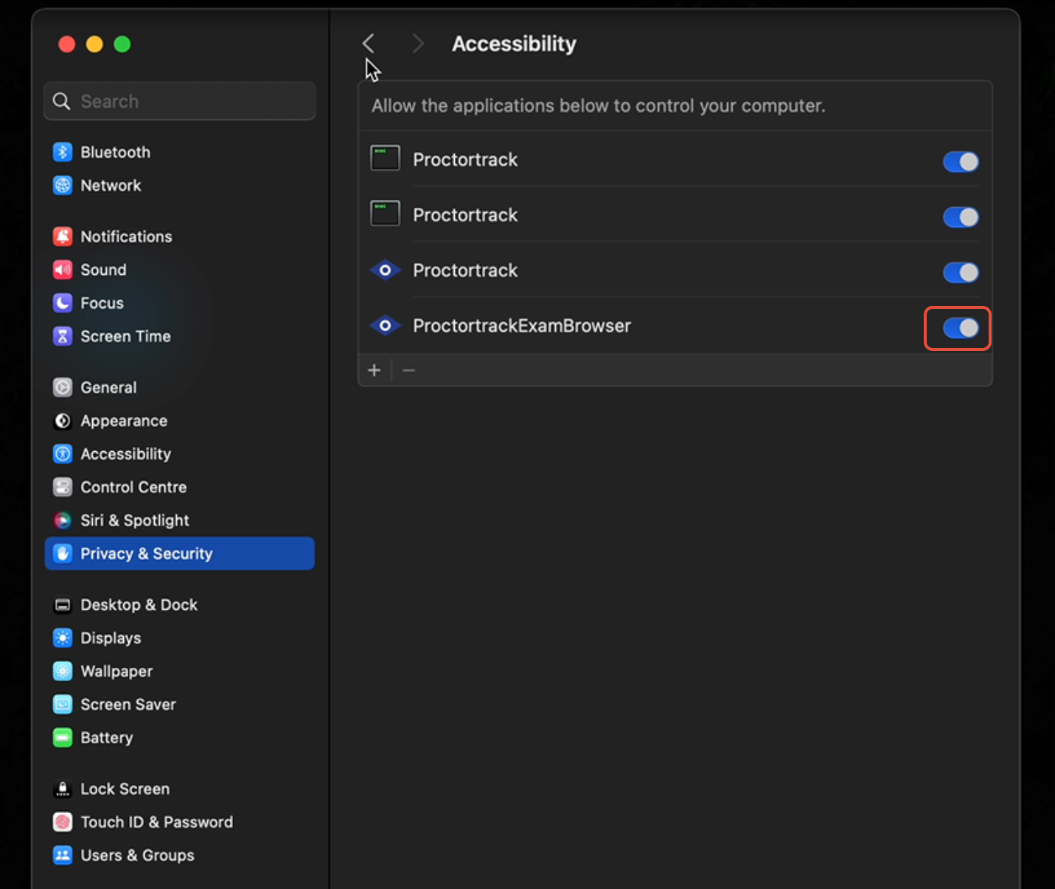The image size is (1055, 889).
Task: Click the ProctortrackExamBrowser app icon
Action: click(x=385, y=325)
